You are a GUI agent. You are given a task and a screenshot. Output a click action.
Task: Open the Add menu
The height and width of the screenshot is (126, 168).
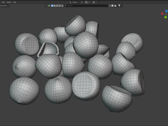click(3, 2)
